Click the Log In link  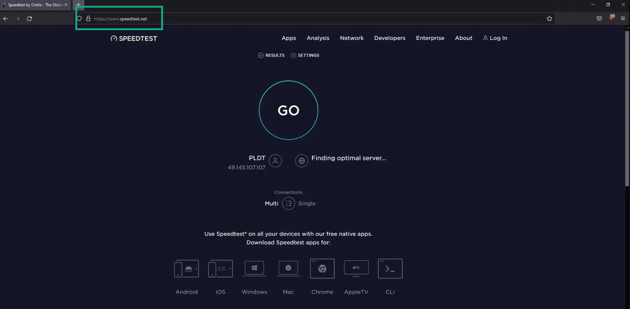(495, 38)
